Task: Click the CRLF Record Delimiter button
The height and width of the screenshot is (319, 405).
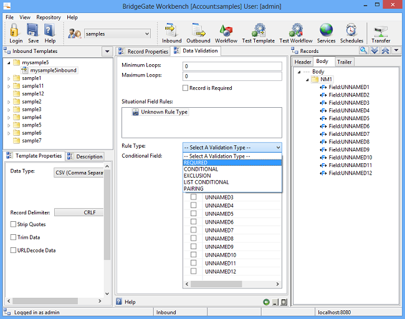Action: [79, 212]
